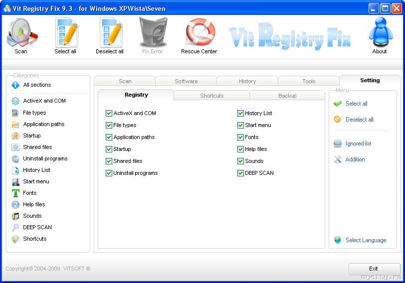Image resolution: width=405 pixels, height=283 pixels.
Task: Select All sections category label
Action: coord(37,85)
